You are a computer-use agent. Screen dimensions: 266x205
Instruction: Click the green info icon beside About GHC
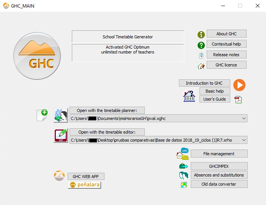(201, 35)
